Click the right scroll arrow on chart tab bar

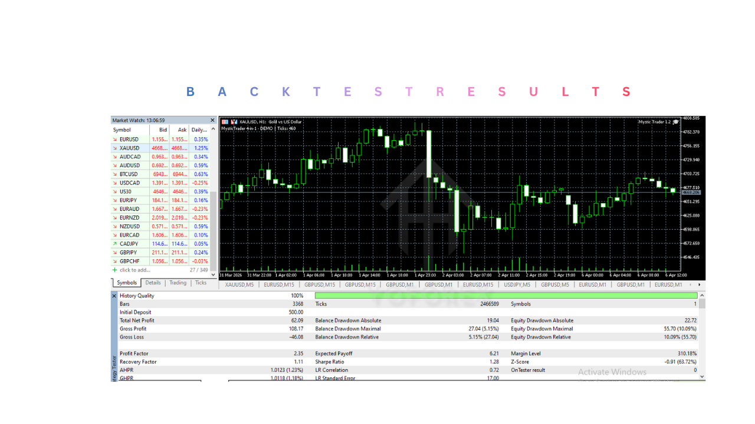pyautogui.click(x=700, y=284)
